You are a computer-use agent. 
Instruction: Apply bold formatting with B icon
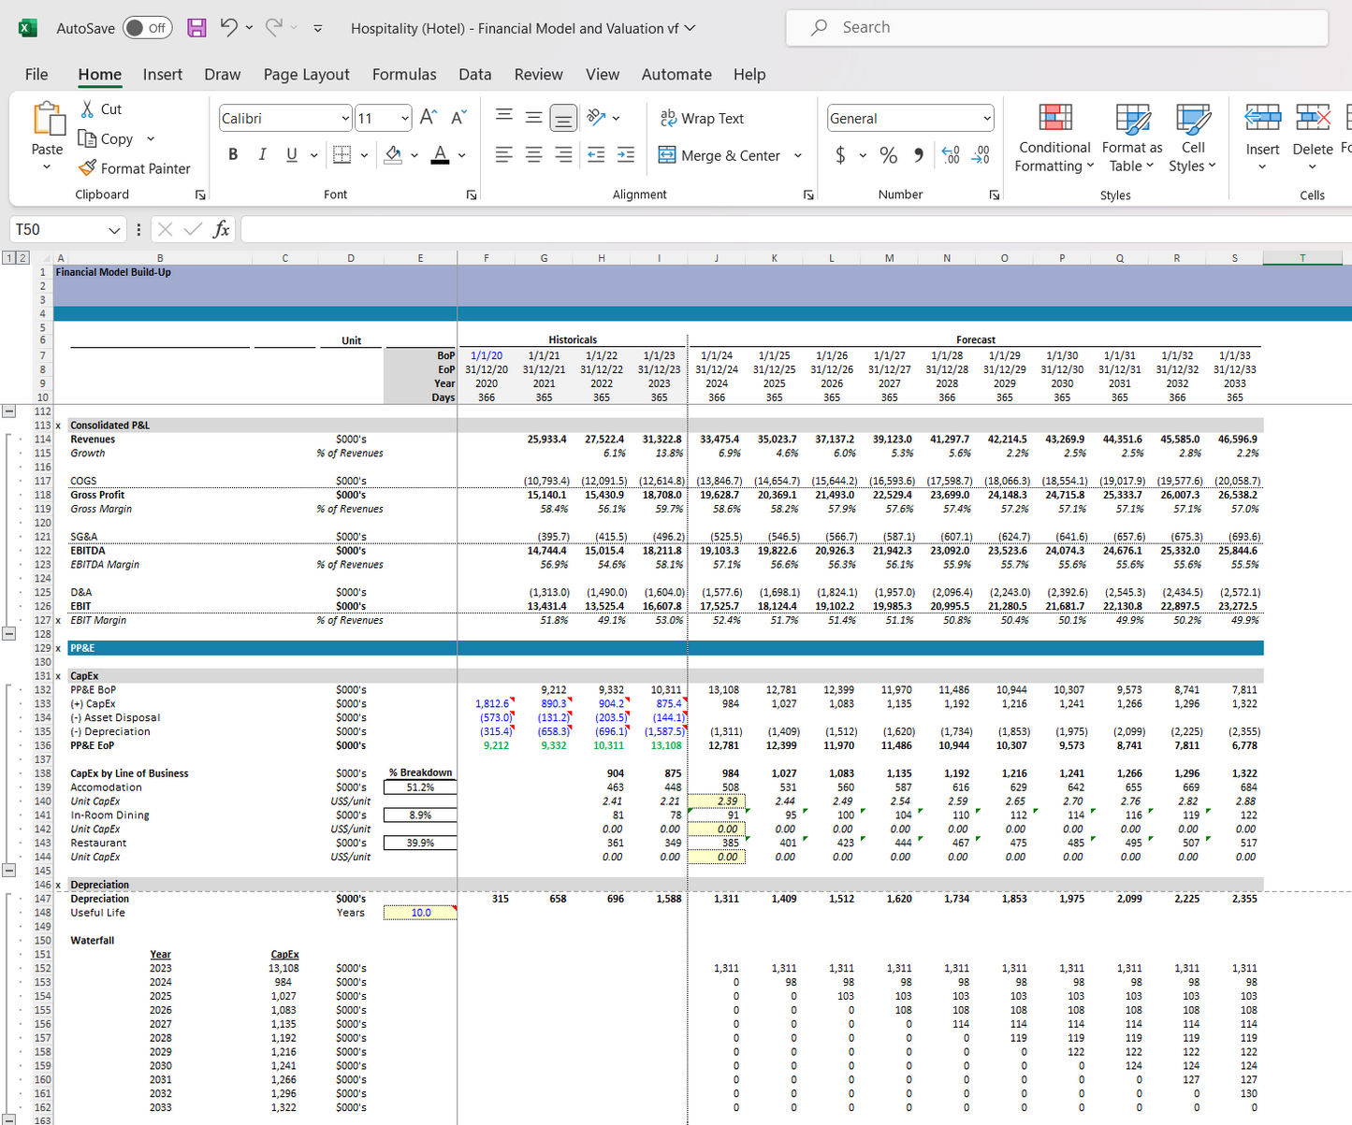coord(233,155)
